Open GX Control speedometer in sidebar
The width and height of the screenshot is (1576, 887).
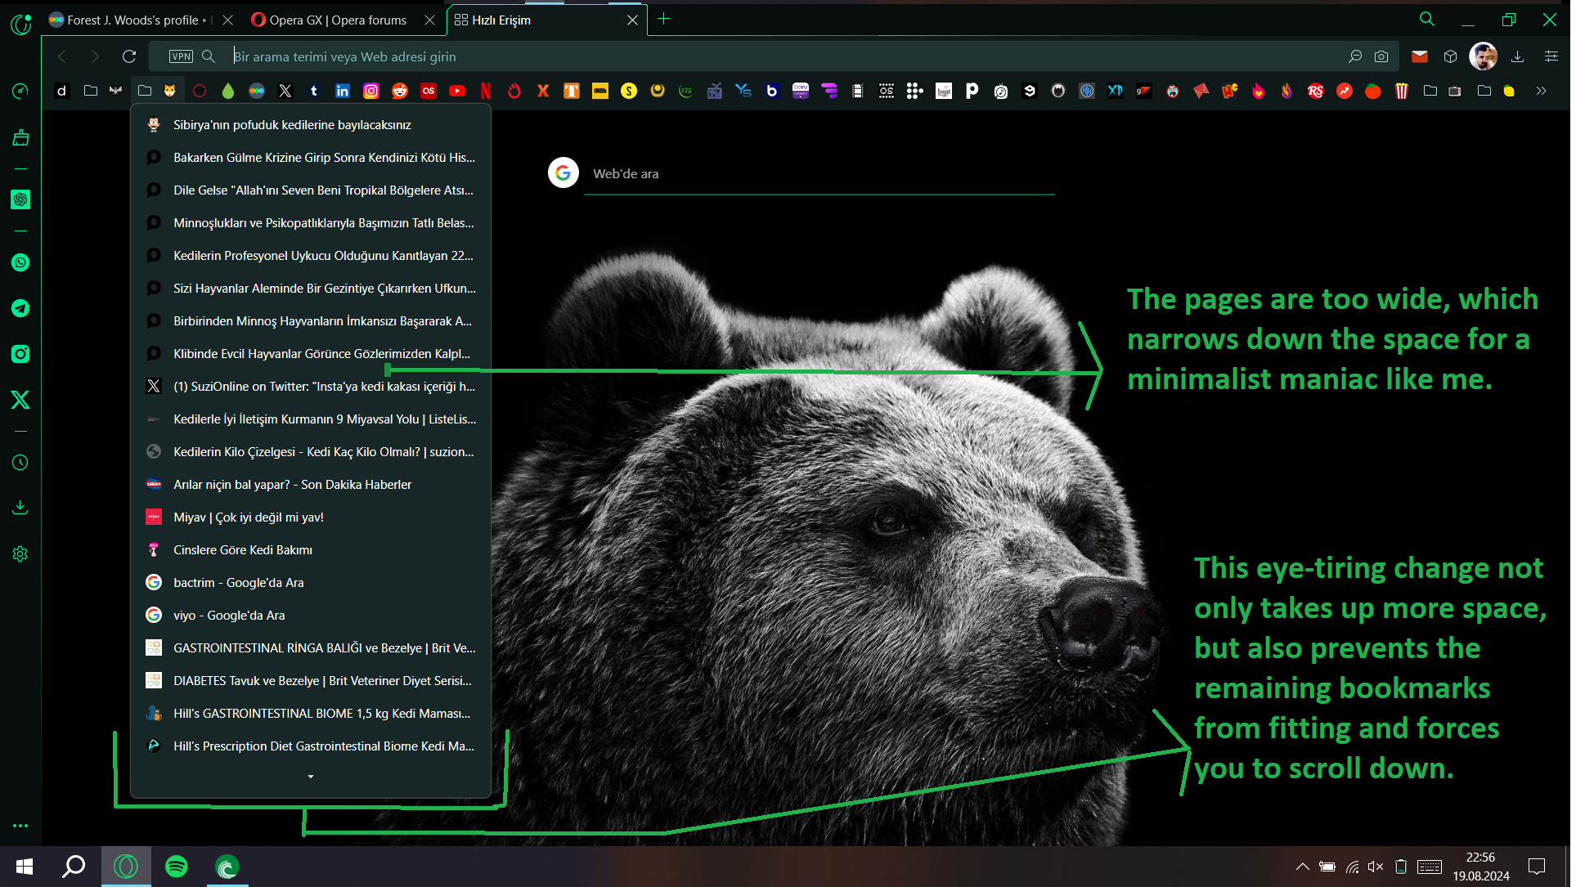click(x=20, y=91)
